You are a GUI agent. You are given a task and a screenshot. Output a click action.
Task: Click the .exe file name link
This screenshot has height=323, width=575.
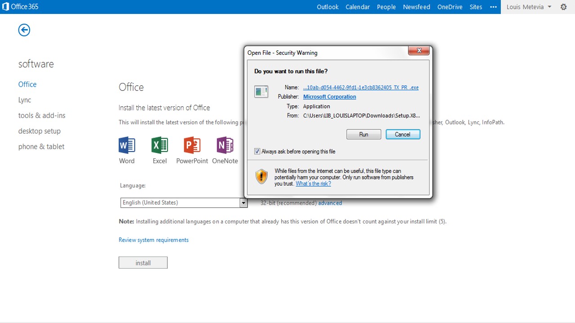pos(361,88)
